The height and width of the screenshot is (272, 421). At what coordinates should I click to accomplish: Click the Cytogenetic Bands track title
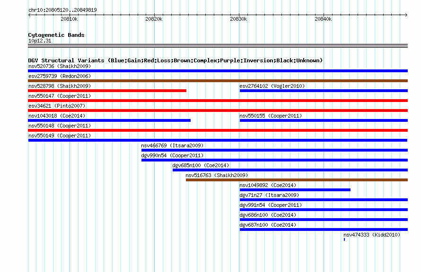point(56,35)
